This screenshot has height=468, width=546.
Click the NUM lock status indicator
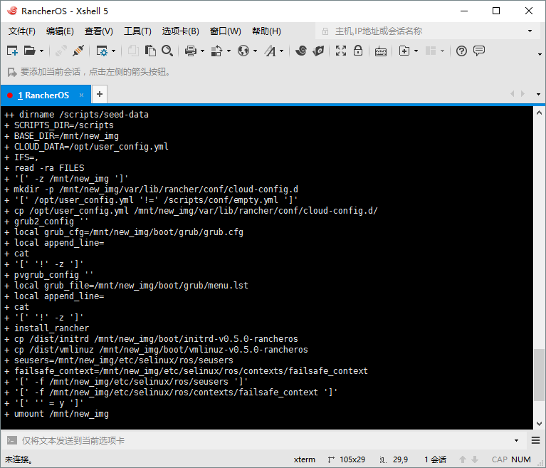pyautogui.click(x=521, y=459)
